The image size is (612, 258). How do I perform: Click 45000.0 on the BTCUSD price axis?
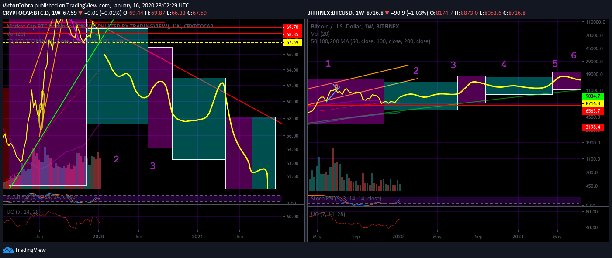tap(595, 48)
